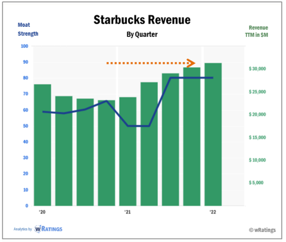Click the "Moat Strength" axis title
286x242 pixels.
pos(28,29)
